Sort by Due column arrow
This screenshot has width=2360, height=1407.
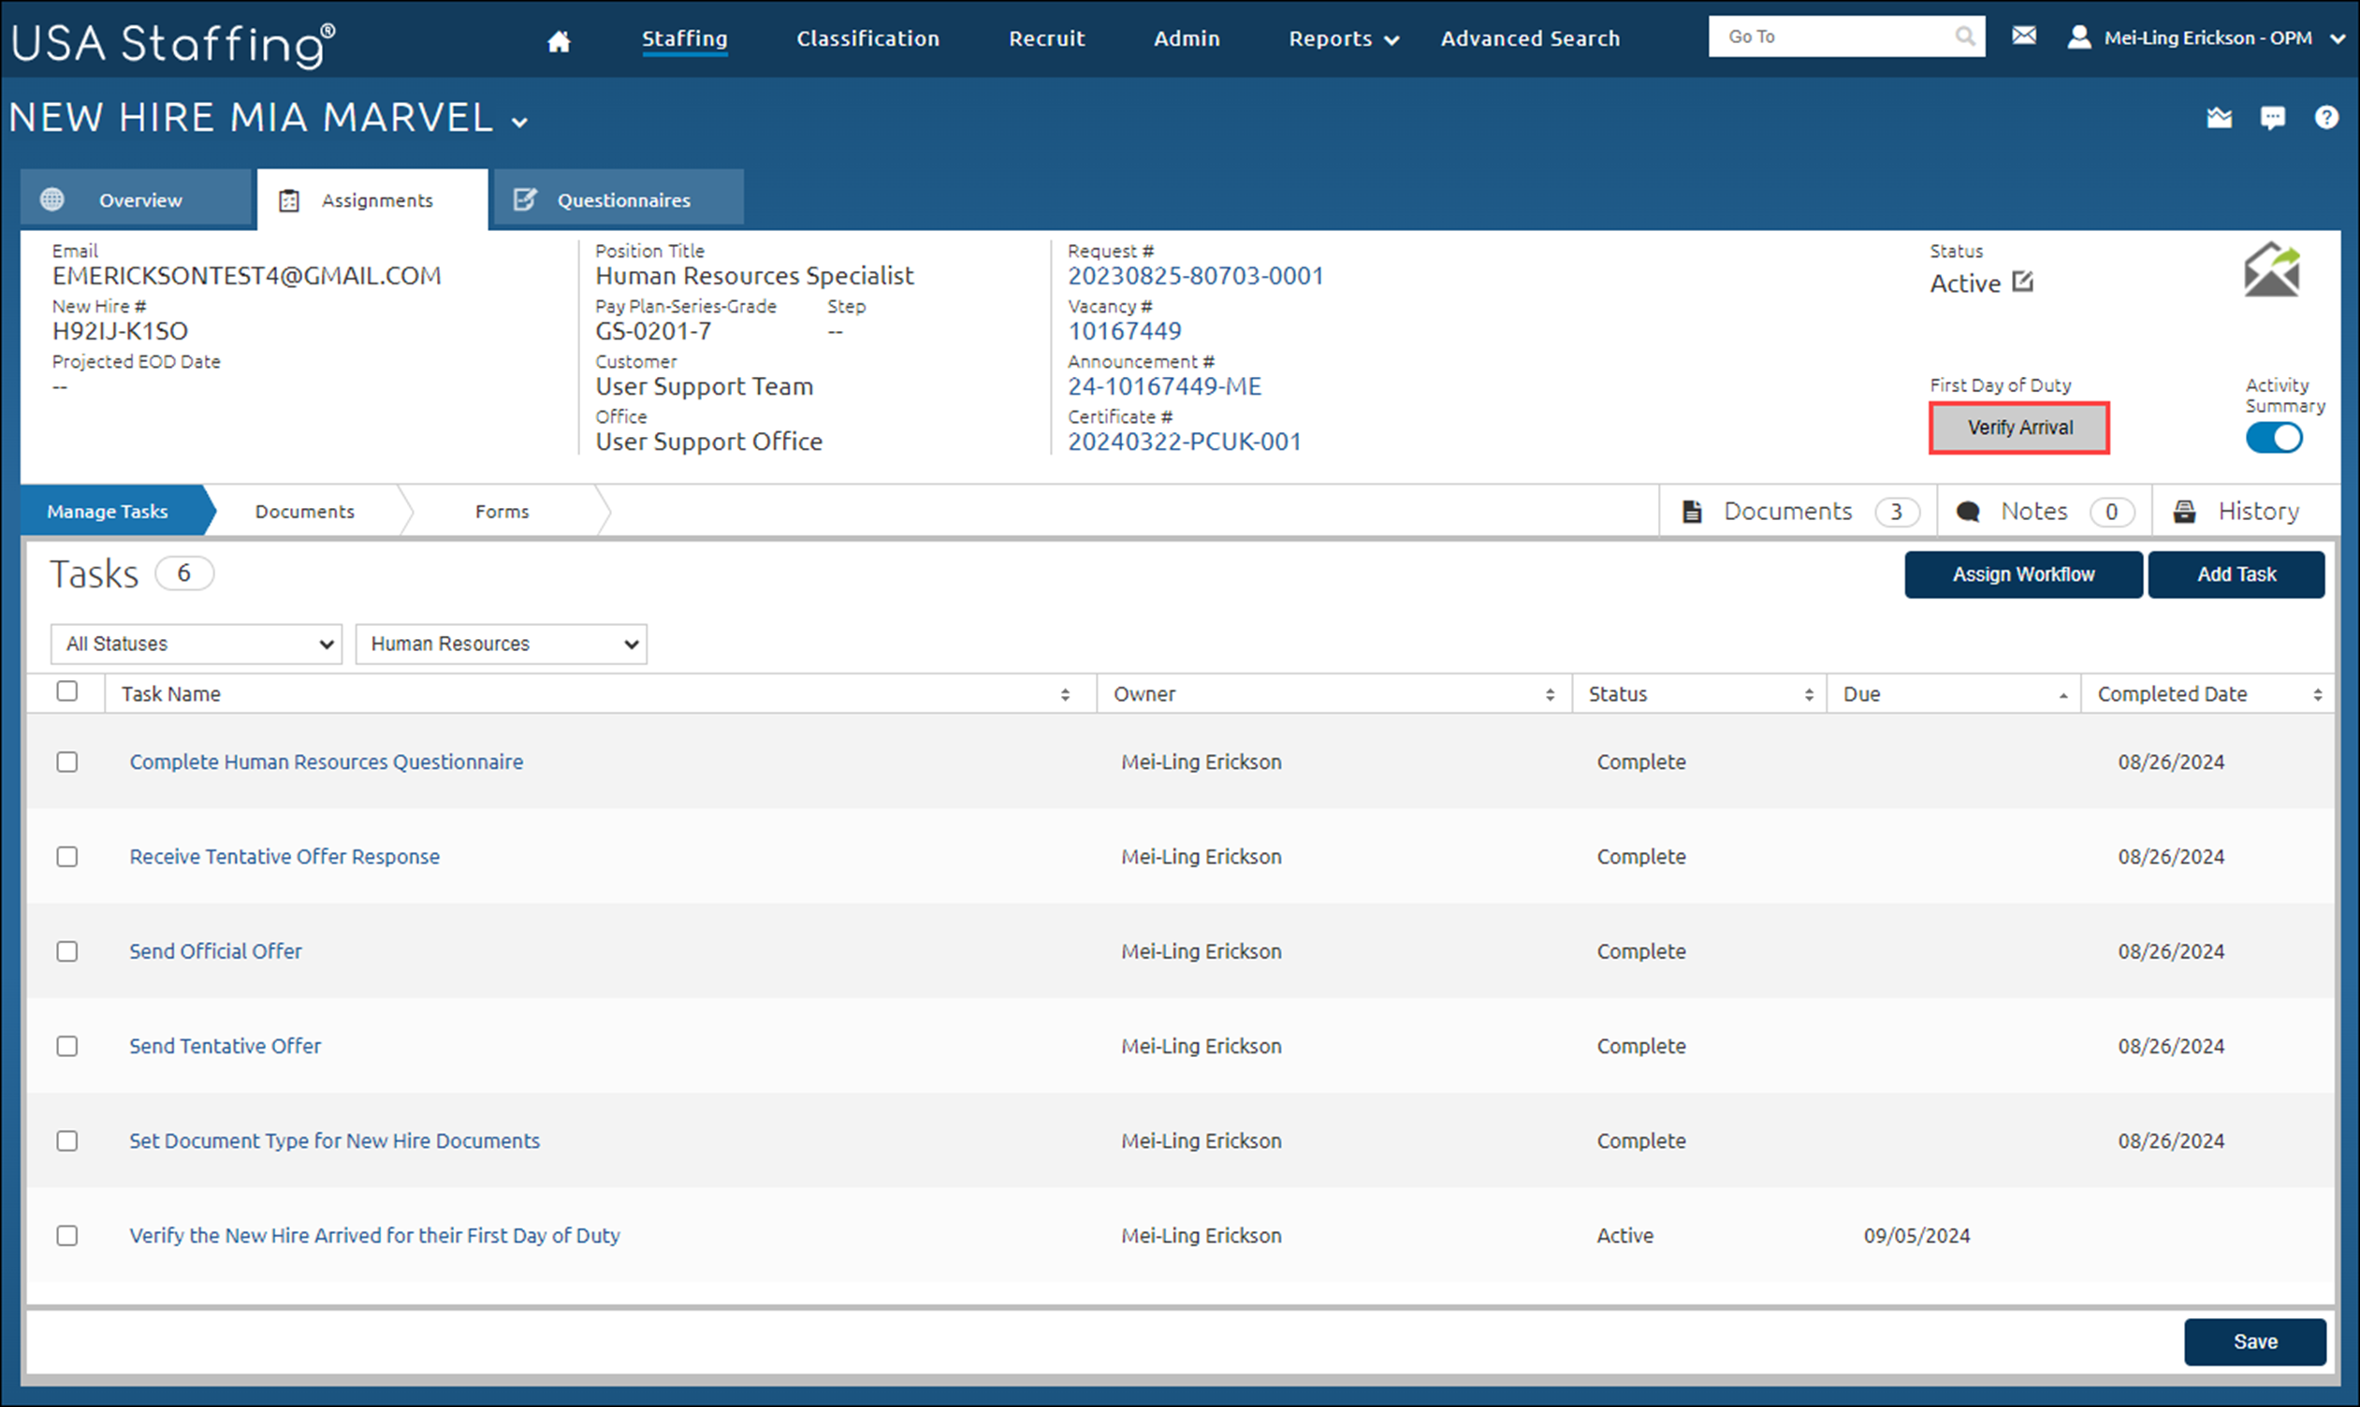pyautogui.click(x=2063, y=696)
